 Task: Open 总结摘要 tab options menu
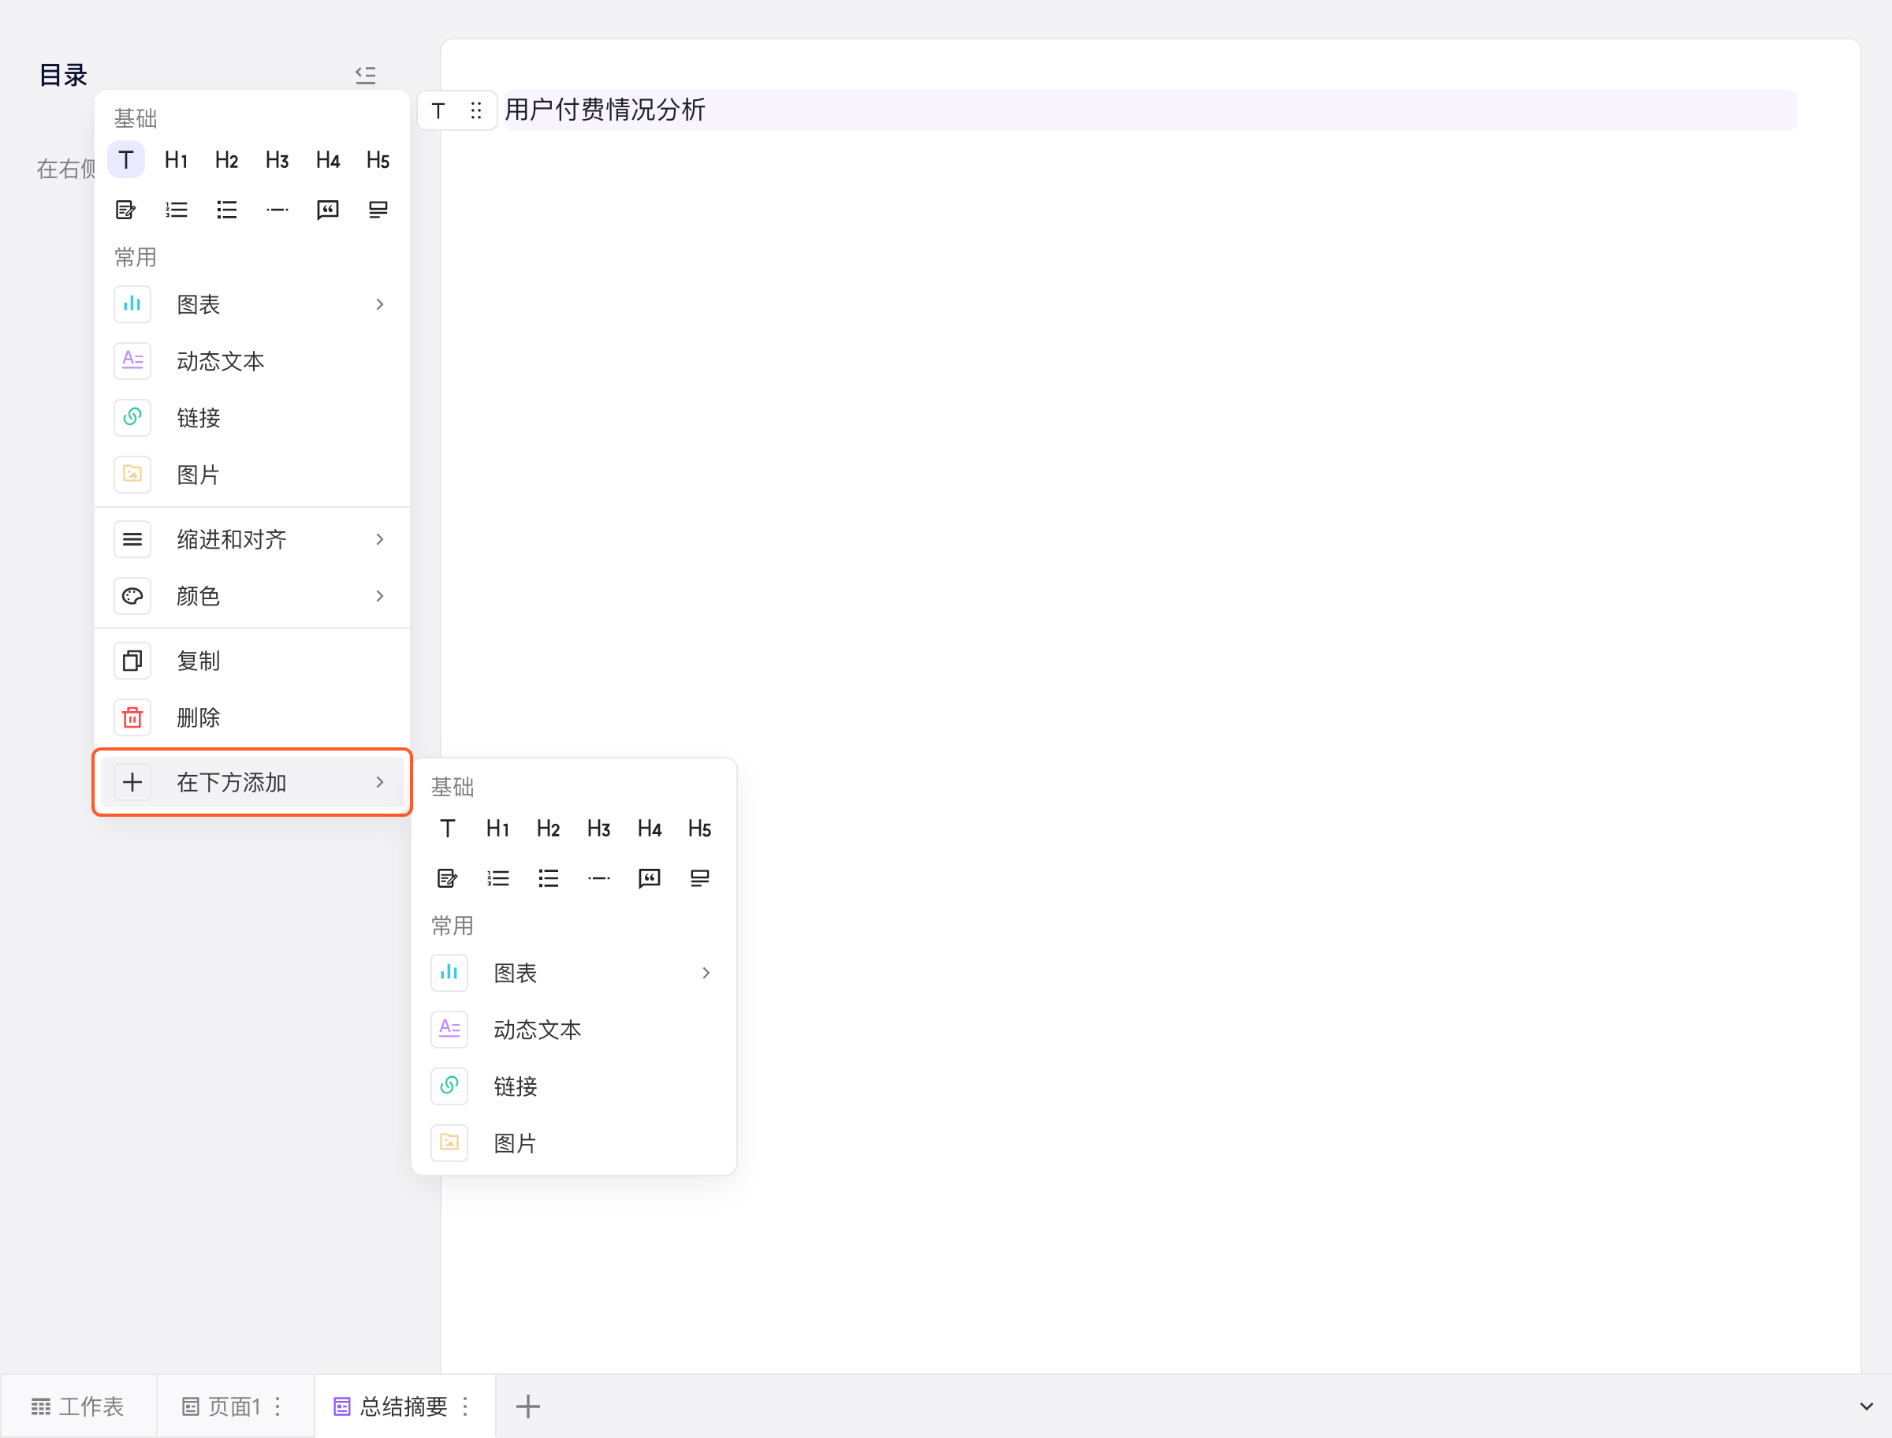point(466,1406)
